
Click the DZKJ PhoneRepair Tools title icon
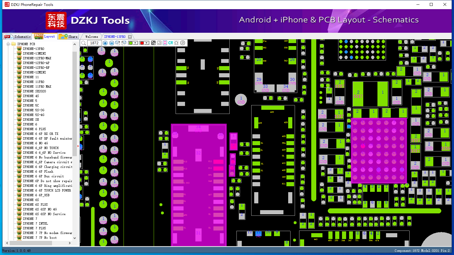click(x=7, y=4)
